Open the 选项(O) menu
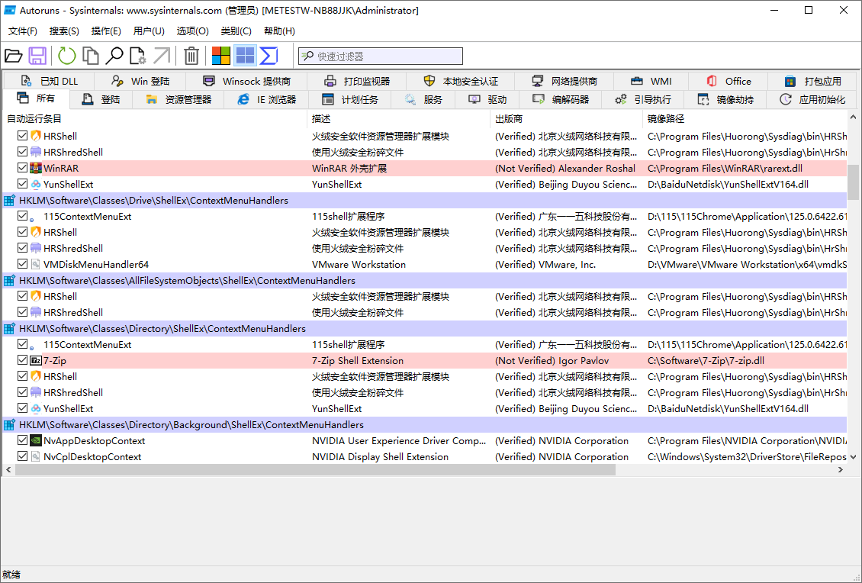 click(192, 31)
